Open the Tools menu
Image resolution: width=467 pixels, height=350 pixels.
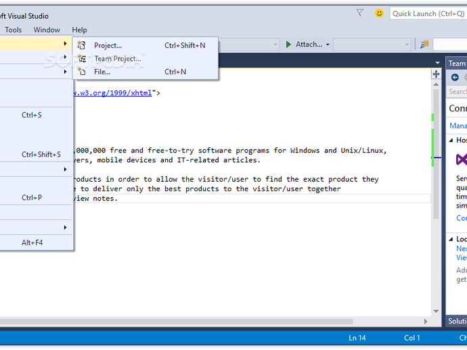[x=13, y=30]
